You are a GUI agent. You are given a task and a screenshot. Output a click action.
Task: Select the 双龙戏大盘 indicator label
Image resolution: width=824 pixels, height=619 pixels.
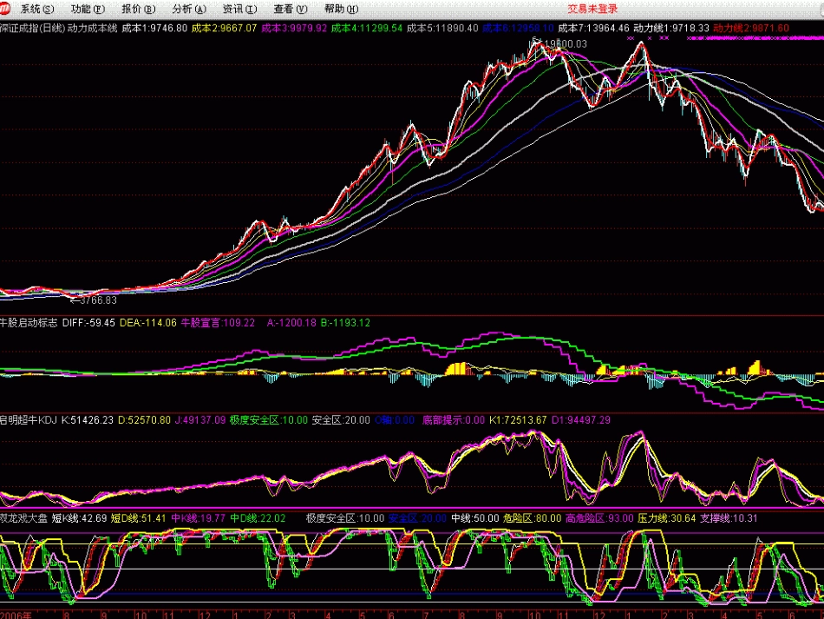[x=23, y=518]
